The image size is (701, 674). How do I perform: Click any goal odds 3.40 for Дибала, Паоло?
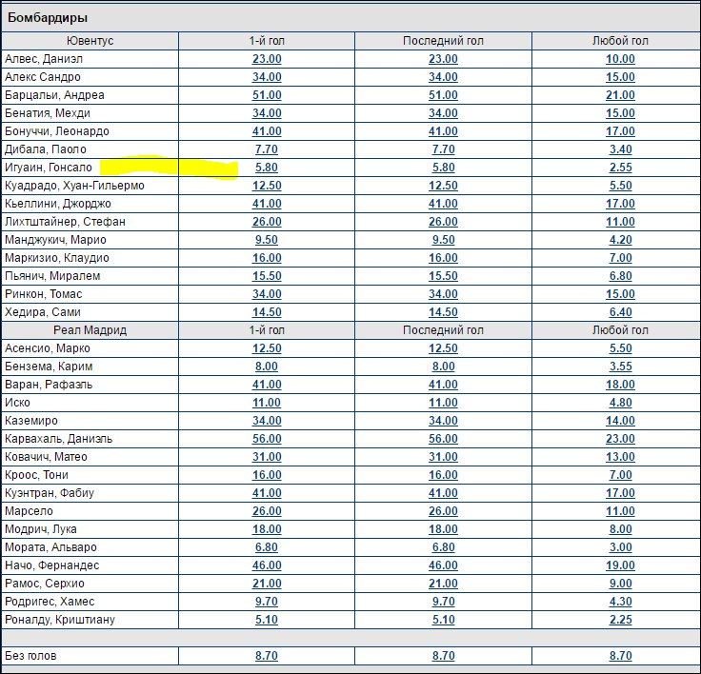[621, 149]
